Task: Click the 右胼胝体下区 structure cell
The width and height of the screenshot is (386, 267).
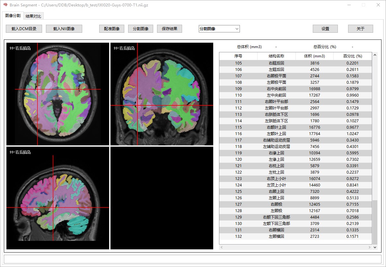Action: [x=276, y=115]
